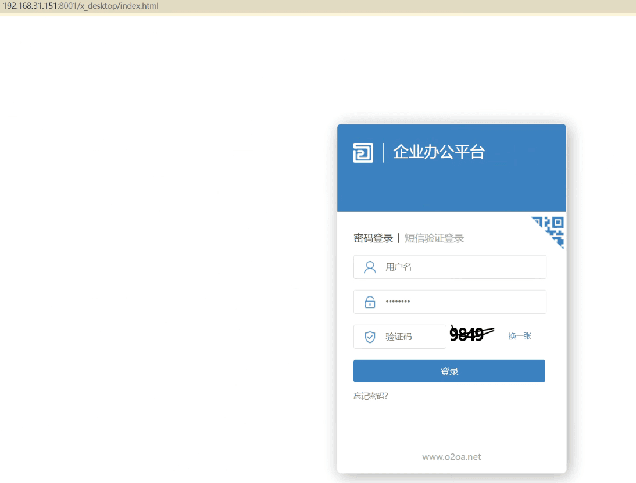Click the shield icon beside 验证码
The image size is (636, 483).
[370, 337]
